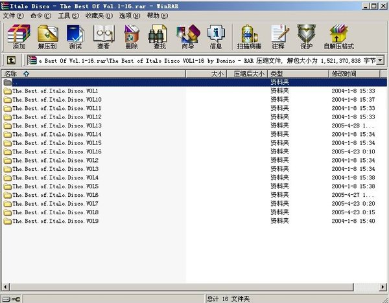This screenshot has height=303, width=389.
Task: Open the address bar dropdown arrow
Action: coord(380,60)
